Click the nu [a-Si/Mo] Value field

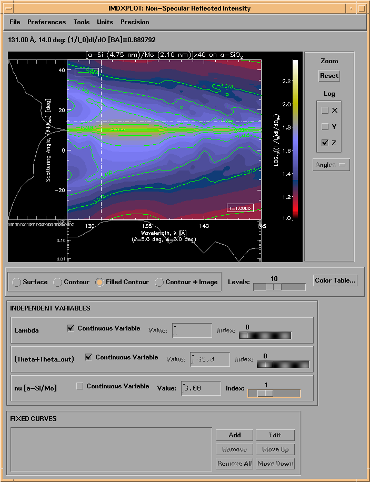[x=201, y=388]
